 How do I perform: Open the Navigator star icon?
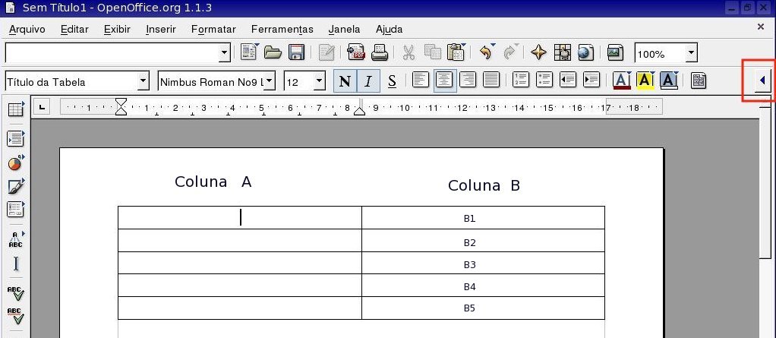pos(538,53)
